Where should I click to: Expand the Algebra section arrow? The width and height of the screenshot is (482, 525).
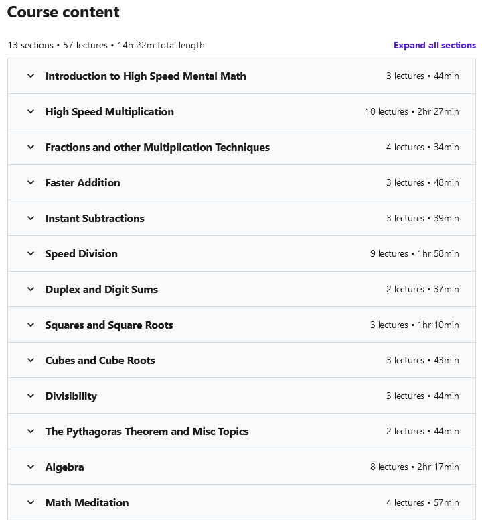point(31,467)
